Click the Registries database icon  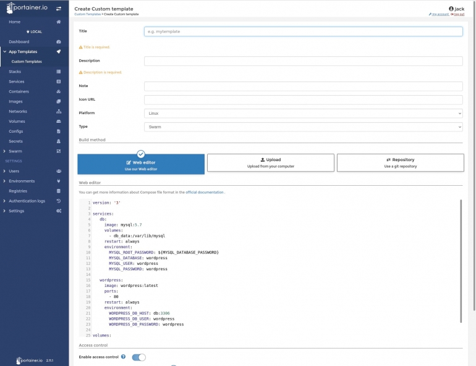click(59, 191)
